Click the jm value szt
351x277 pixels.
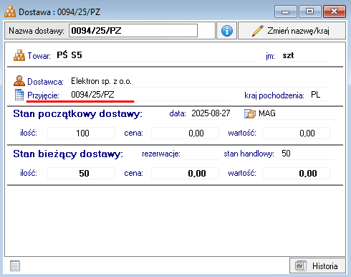click(288, 55)
